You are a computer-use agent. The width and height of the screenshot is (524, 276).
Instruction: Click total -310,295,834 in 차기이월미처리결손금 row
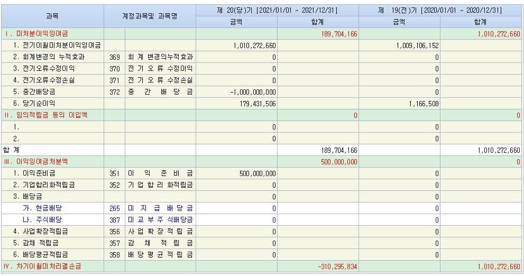point(337,266)
